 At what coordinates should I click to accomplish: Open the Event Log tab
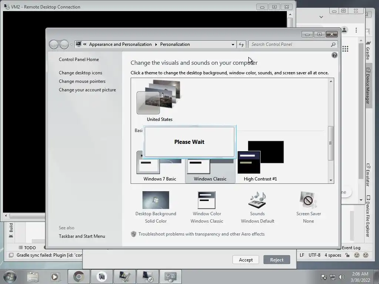tap(351, 248)
